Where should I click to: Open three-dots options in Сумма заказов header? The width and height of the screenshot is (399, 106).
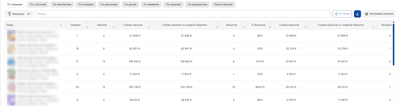pyautogui.click(x=149, y=22)
